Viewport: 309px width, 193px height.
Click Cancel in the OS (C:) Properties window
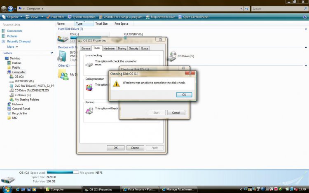[x=135, y=148]
